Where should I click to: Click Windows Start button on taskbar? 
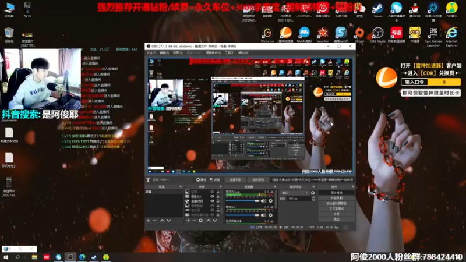(x=6, y=257)
